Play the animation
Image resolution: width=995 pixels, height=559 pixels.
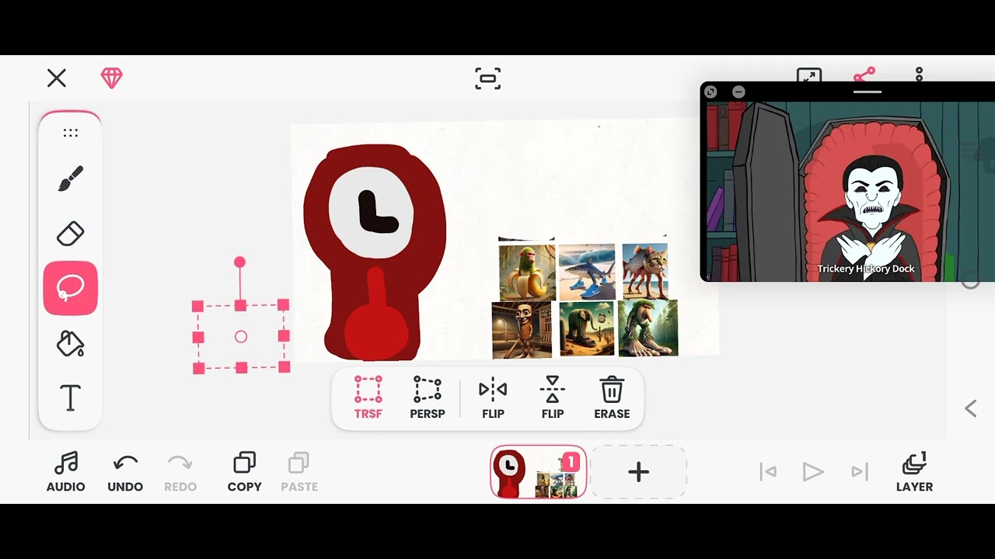pyautogui.click(x=813, y=471)
